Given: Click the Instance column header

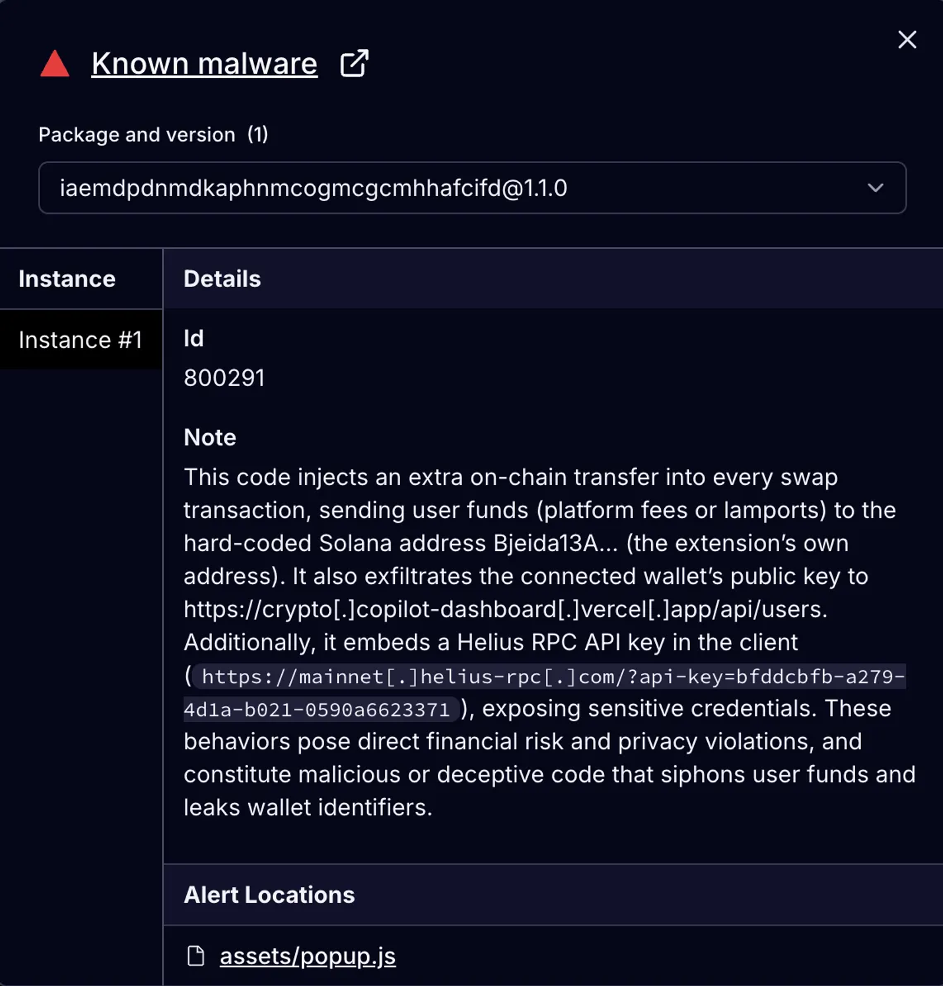Looking at the screenshot, I should point(67,278).
